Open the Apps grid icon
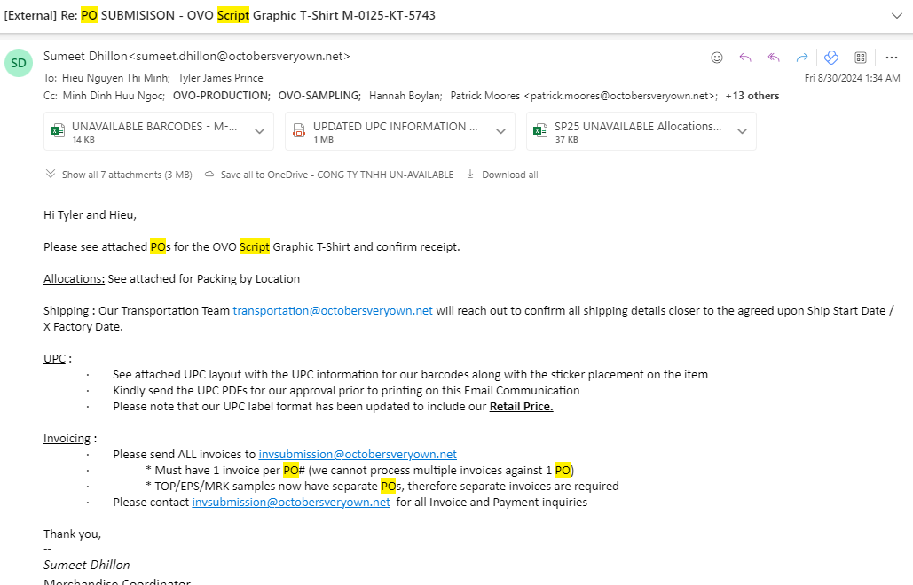This screenshot has height=585, width=913. pos(860,58)
